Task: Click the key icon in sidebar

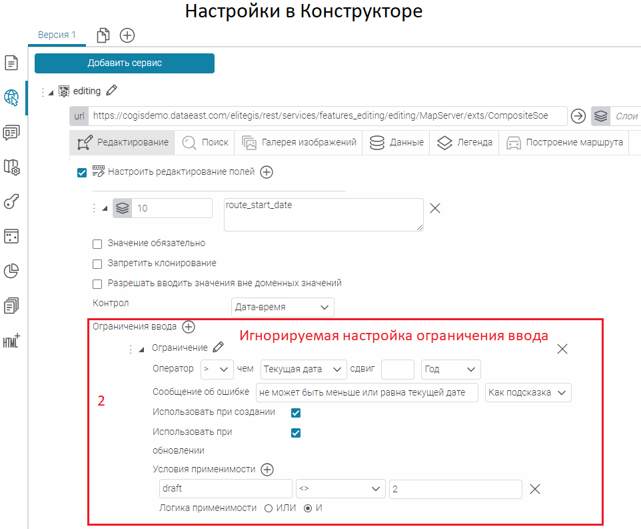Action: tap(11, 201)
